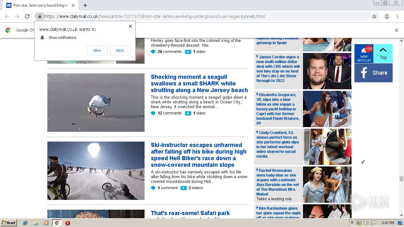Block dailymail notifications

120,50
